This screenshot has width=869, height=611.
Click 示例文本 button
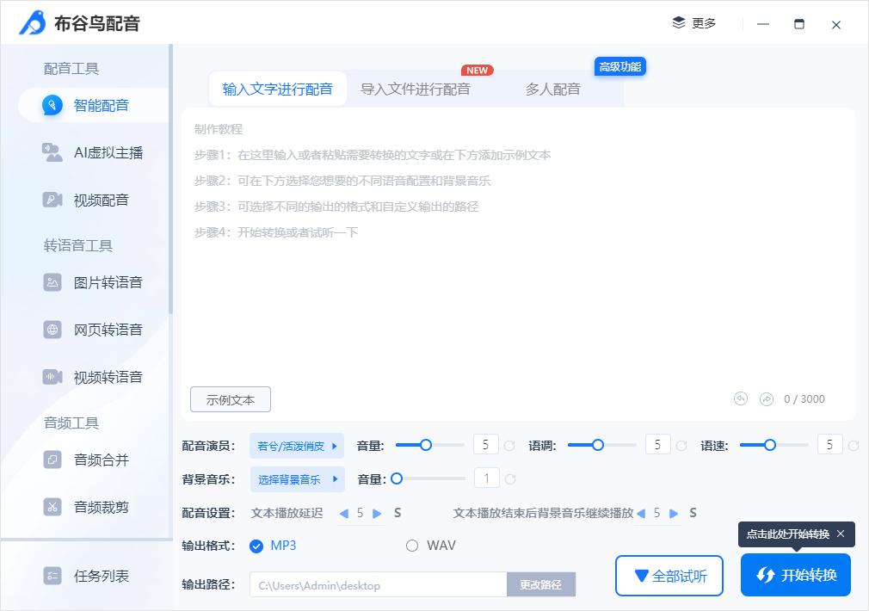point(231,399)
